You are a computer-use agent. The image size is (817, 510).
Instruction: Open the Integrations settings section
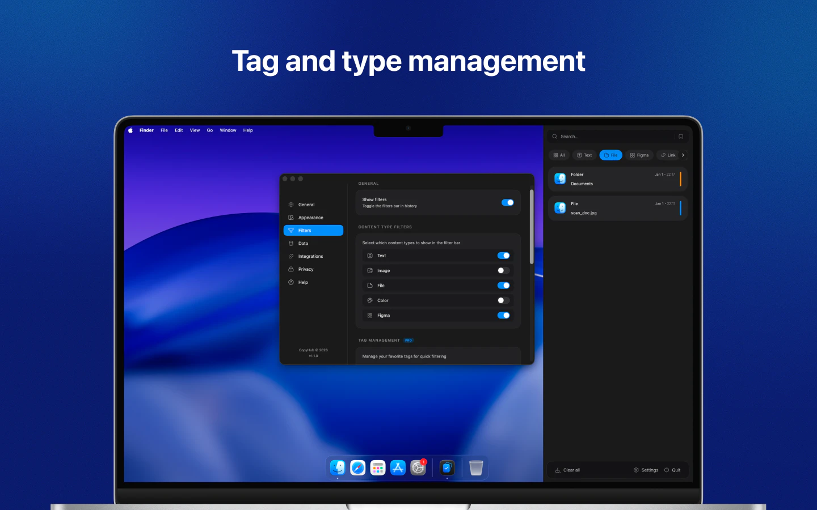coord(310,256)
